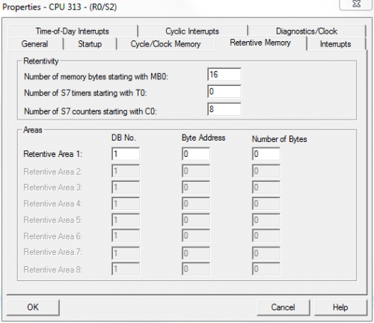Click Retentive Area 8 DB No. field
This screenshot has width=374, height=323.
click(x=126, y=269)
